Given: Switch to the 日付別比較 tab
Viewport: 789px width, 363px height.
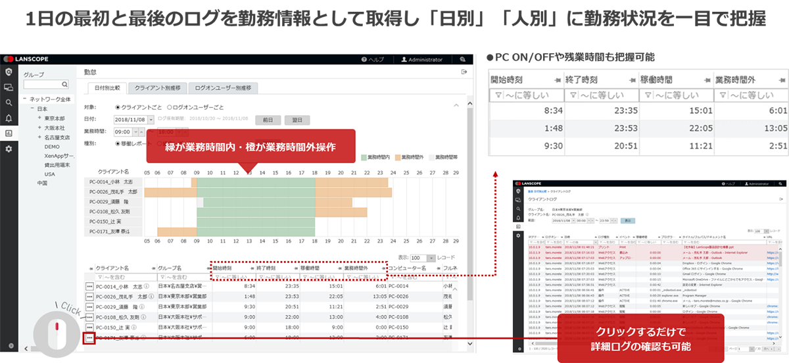Looking at the screenshot, I should click(107, 87).
